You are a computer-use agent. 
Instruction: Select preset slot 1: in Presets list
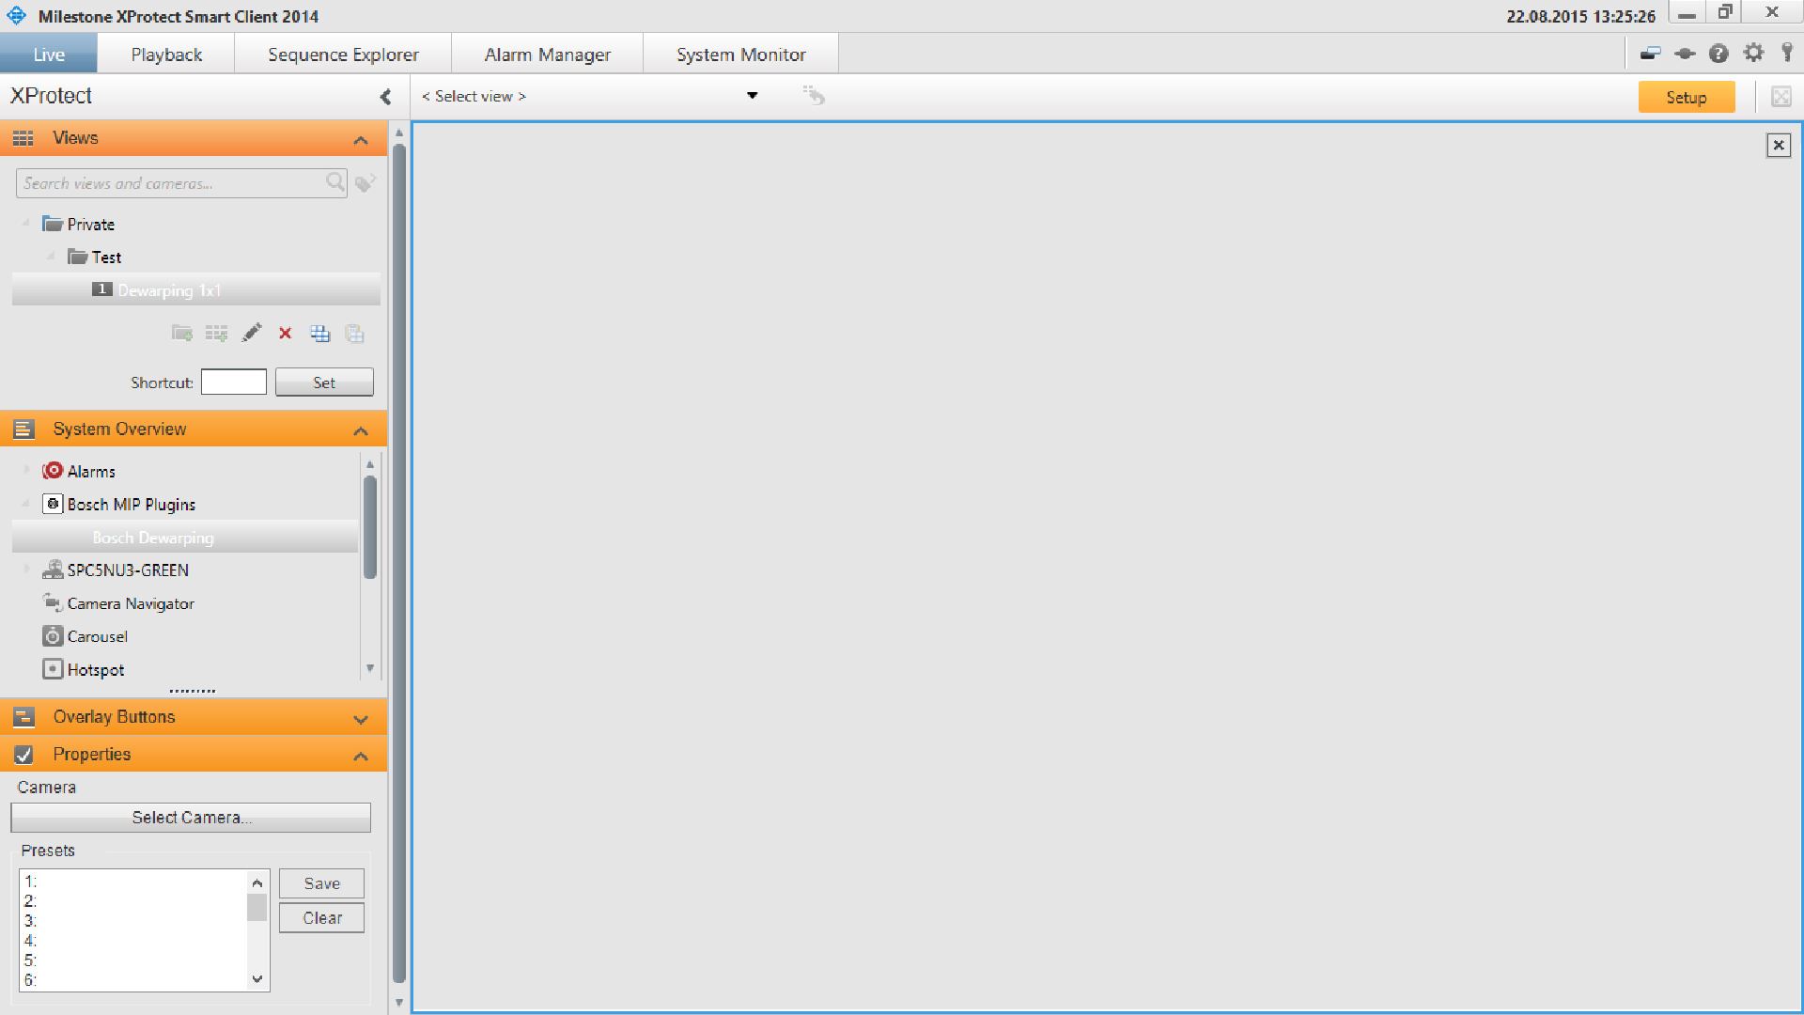(133, 882)
